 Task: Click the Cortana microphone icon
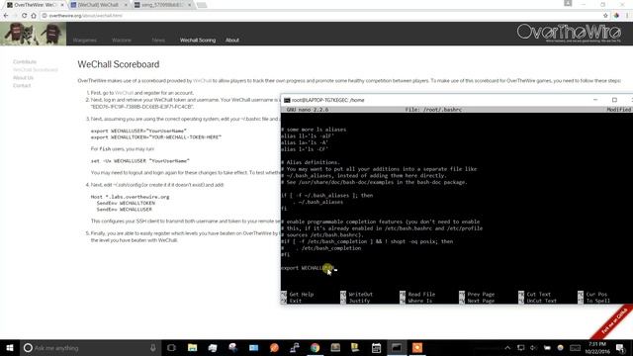click(153, 347)
